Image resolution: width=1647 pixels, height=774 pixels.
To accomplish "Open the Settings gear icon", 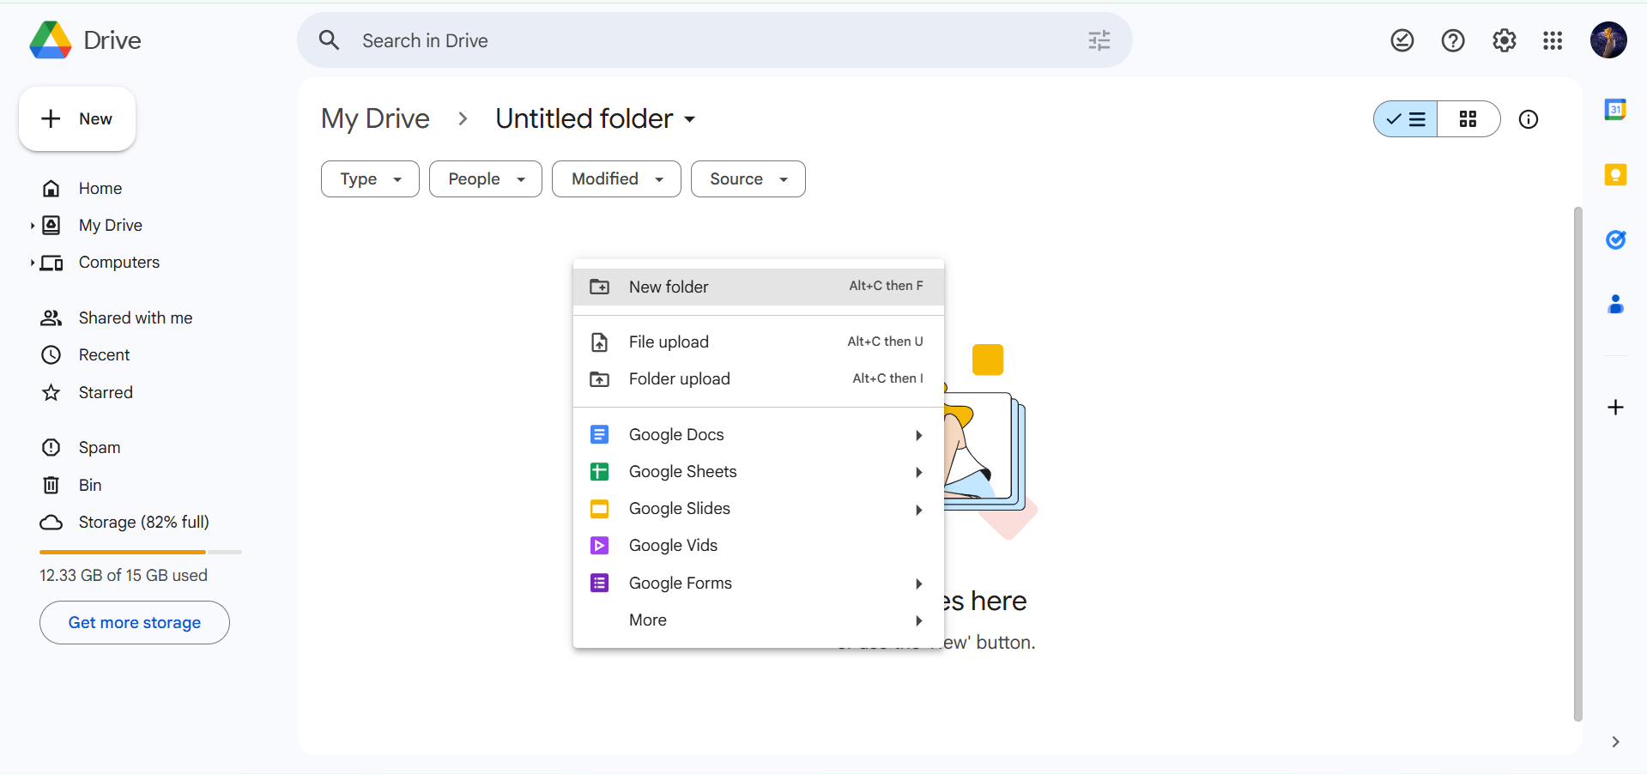I will [1504, 40].
